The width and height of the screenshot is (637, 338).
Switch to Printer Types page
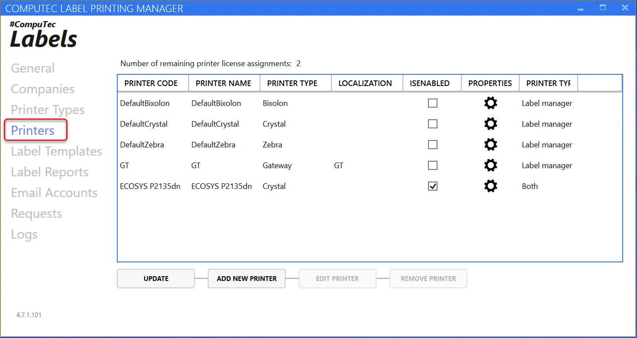pyautogui.click(x=48, y=110)
